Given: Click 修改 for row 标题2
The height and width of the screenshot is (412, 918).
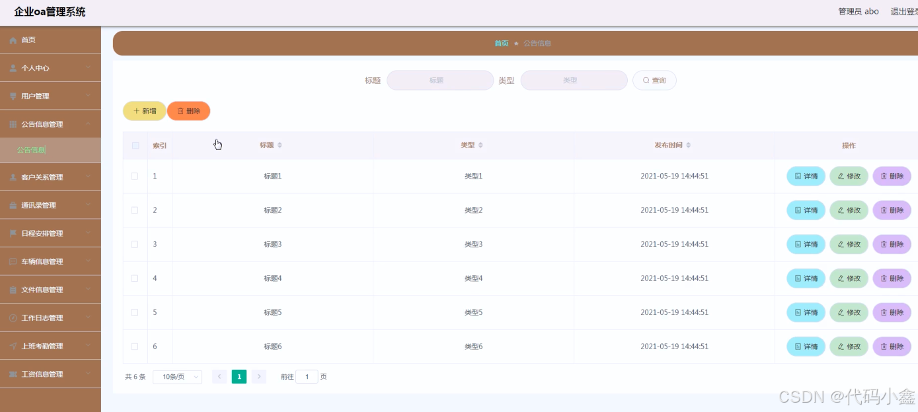Looking at the screenshot, I should point(849,210).
